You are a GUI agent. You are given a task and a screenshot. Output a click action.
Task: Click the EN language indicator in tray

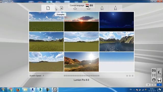coord(131,89)
